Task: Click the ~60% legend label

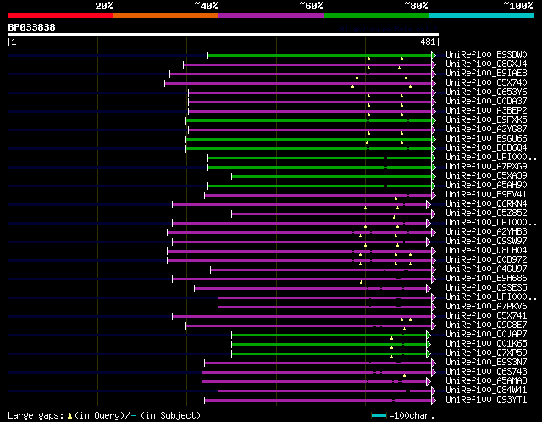Action: [311, 6]
